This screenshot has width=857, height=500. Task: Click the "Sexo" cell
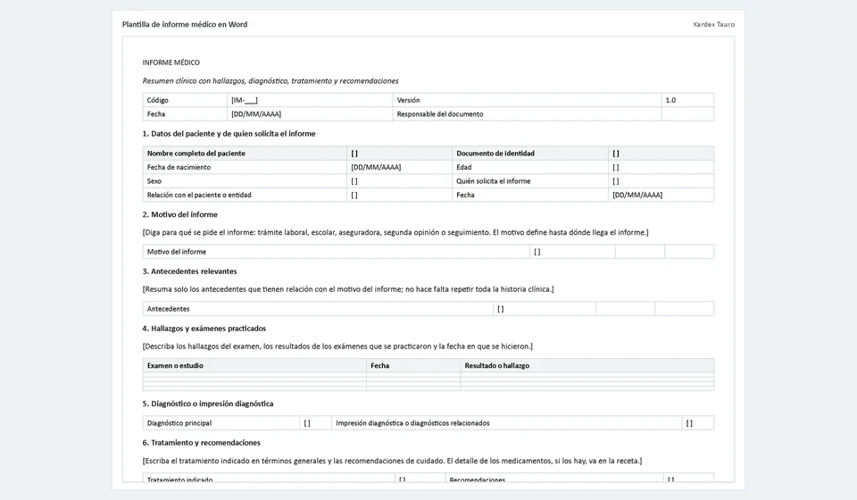click(245, 181)
